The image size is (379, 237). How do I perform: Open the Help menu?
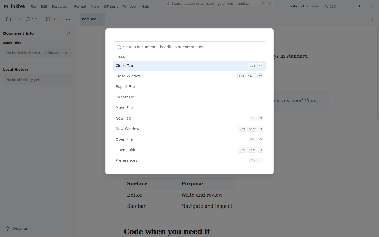click(x=145, y=6)
